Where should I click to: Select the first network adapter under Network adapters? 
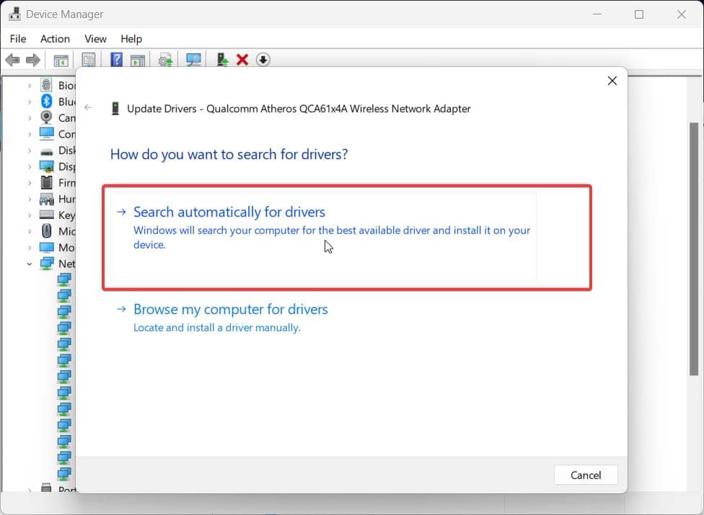[64, 280]
